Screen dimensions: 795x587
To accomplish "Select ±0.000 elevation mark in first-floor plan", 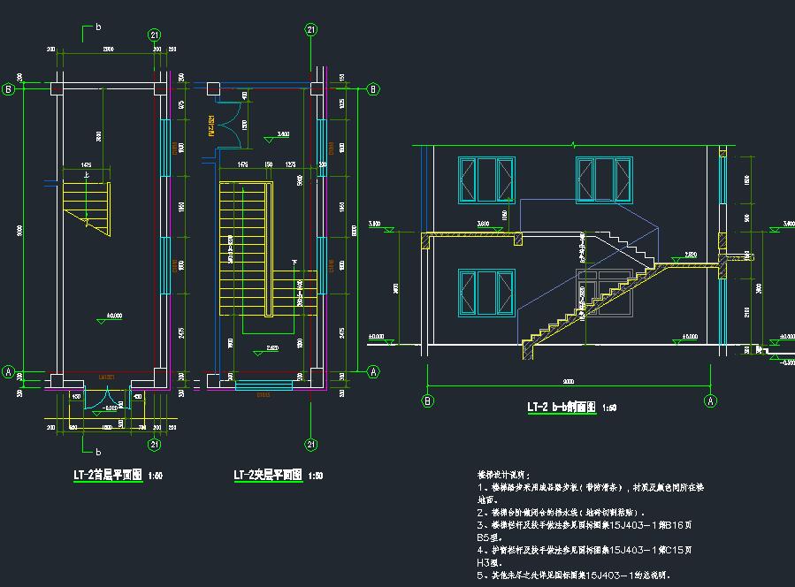I will [110, 318].
